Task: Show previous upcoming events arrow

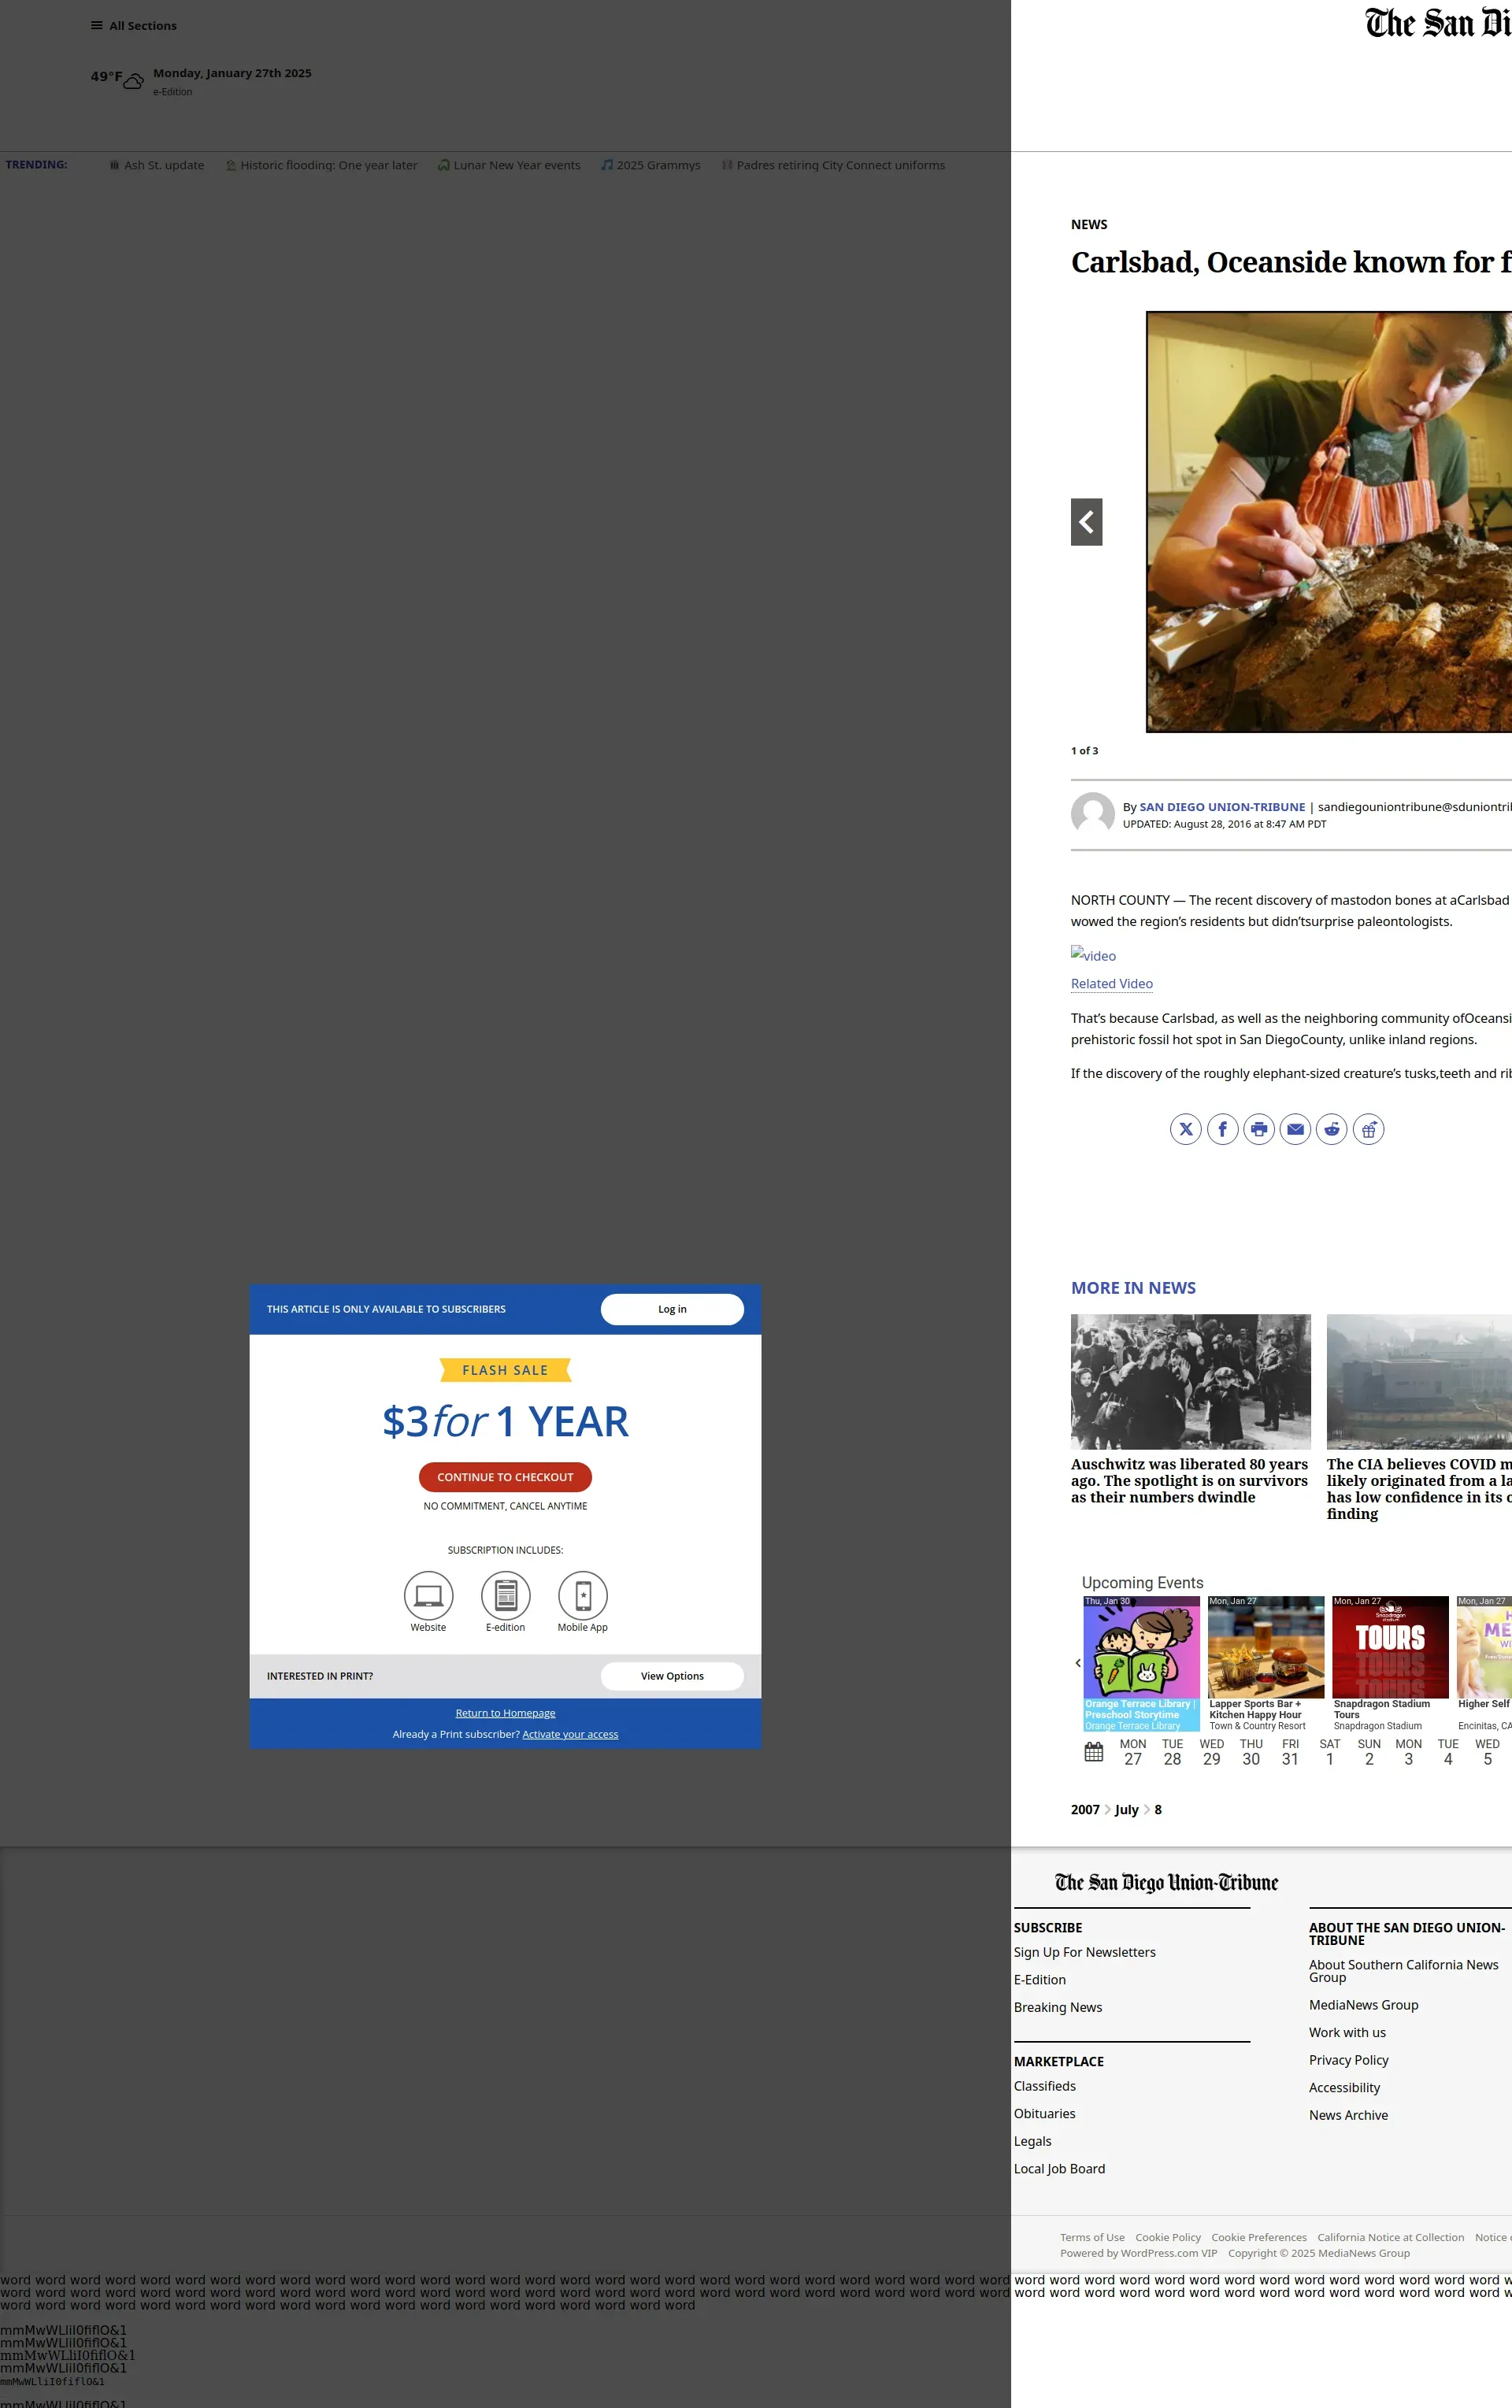Action: coord(1078,1663)
